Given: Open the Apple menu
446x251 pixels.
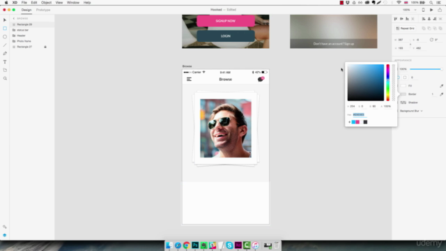Looking at the screenshot, I should click(6, 3).
